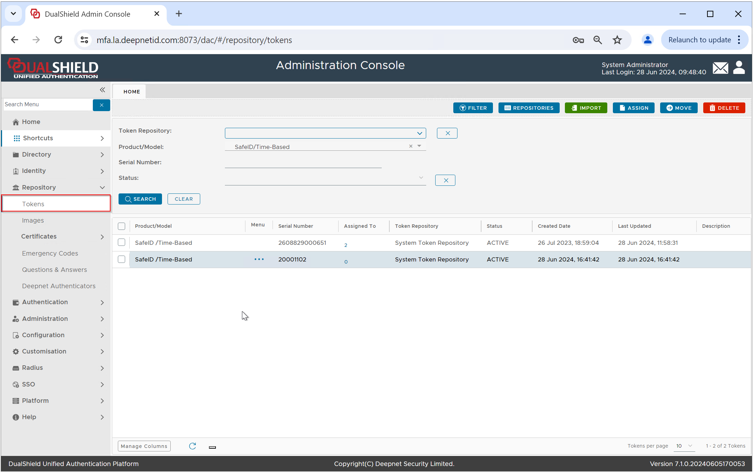Click the refresh icon below the table
This screenshot has height=474, width=754.
tap(193, 446)
